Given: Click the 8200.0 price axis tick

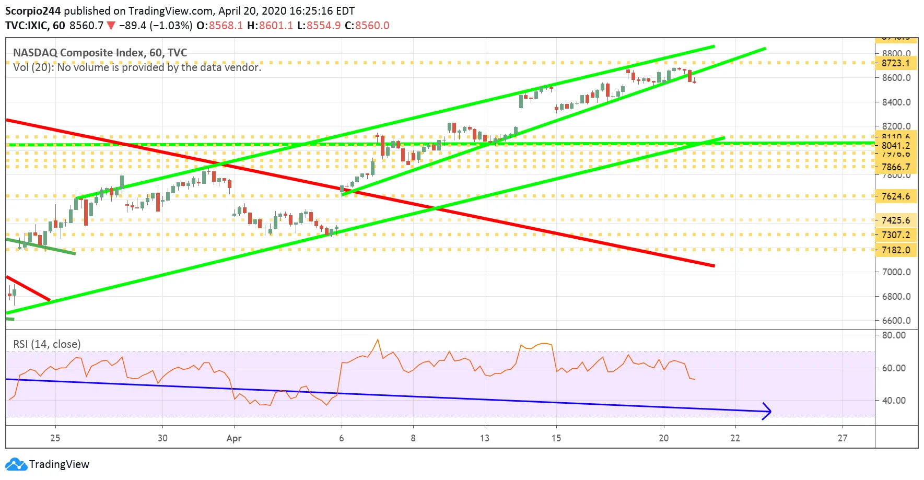Looking at the screenshot, I should coord(896,126).
